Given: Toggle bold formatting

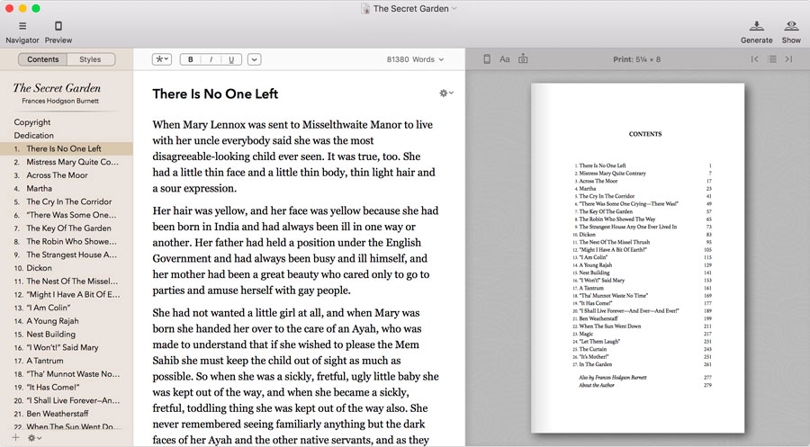Looking at the screenshot, I should pyautogui.click(x=190, y=59).
